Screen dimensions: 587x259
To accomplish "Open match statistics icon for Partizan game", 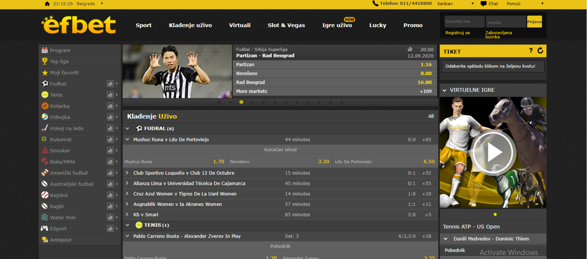I will (x=410, y=49).
